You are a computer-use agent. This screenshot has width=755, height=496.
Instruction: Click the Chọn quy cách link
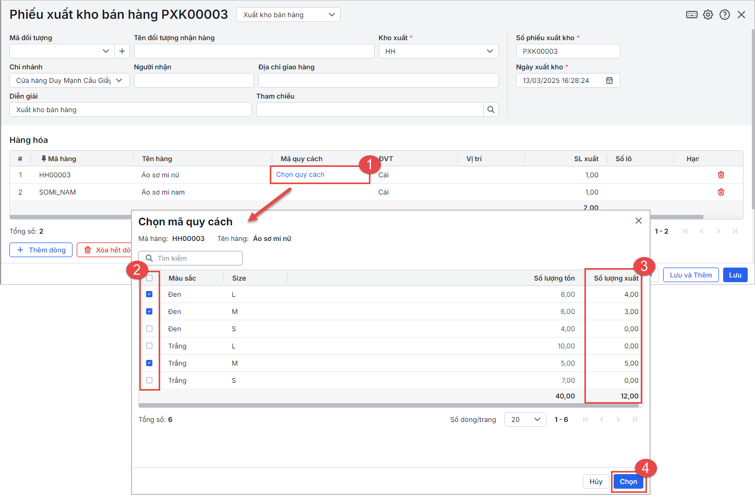click(x=300, y=175)
